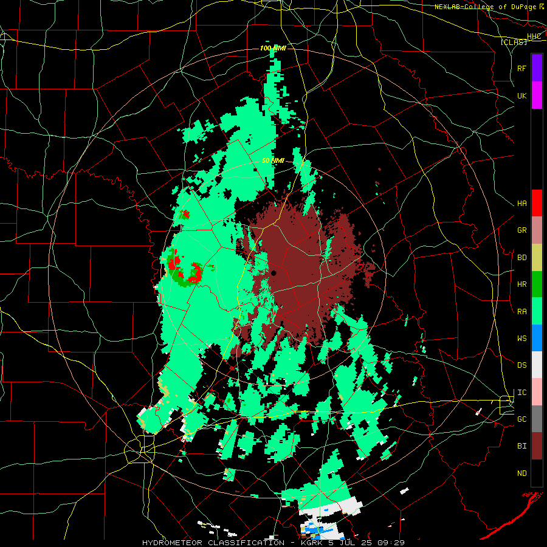Click the WS legend label
This screenshot has width=547, height=547.
[521, 339]
